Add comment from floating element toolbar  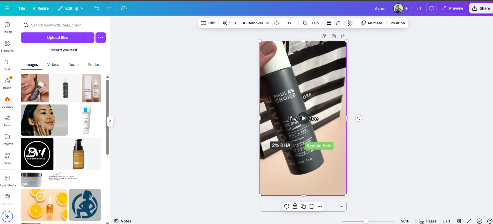pyautogui.click(x=286, y=206)
